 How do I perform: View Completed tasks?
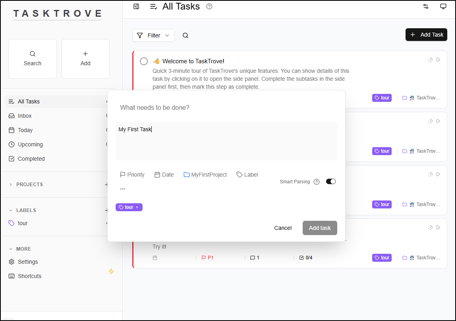click(57, 159)
